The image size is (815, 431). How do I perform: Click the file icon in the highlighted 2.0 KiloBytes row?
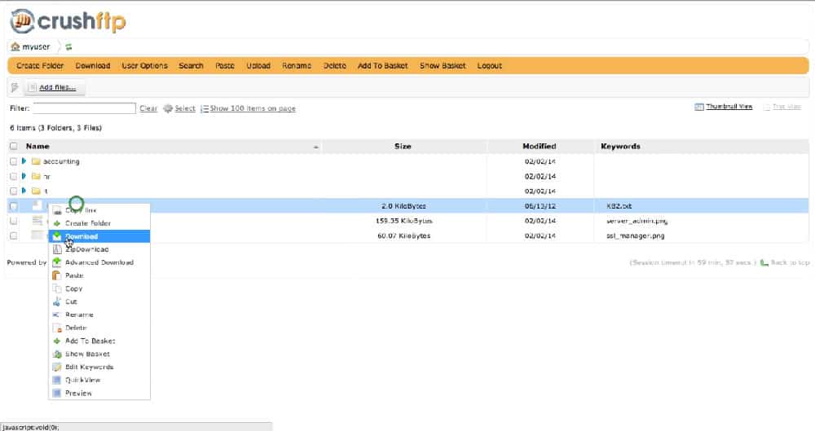[x=37, y=206]
